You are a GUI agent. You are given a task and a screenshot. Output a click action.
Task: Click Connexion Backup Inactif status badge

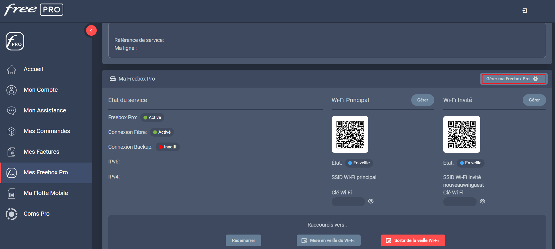pos(168,147)
